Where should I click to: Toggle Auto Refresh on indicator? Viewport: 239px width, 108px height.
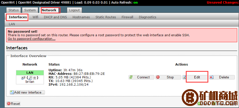[x=135, y=3]
